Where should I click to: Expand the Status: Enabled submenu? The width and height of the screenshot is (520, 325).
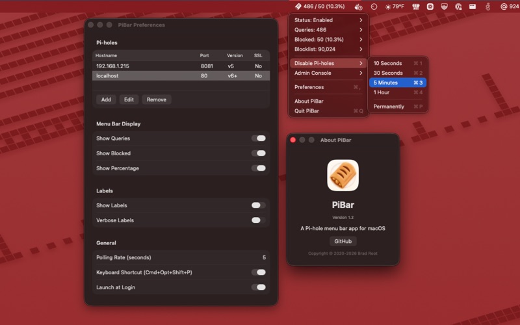(x=328, y=20)
